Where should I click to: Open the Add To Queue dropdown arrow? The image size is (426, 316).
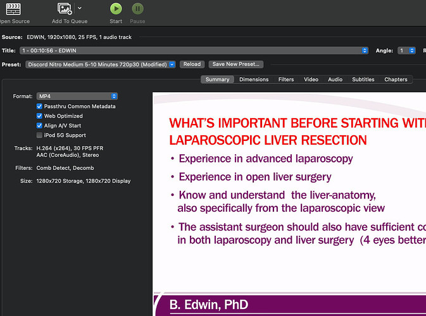[79, 8]
